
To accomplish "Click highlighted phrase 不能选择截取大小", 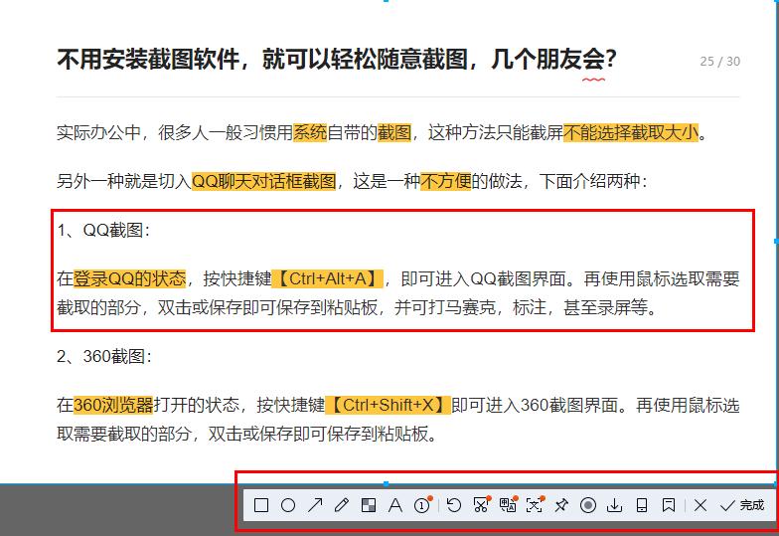I will coord(631,132).
